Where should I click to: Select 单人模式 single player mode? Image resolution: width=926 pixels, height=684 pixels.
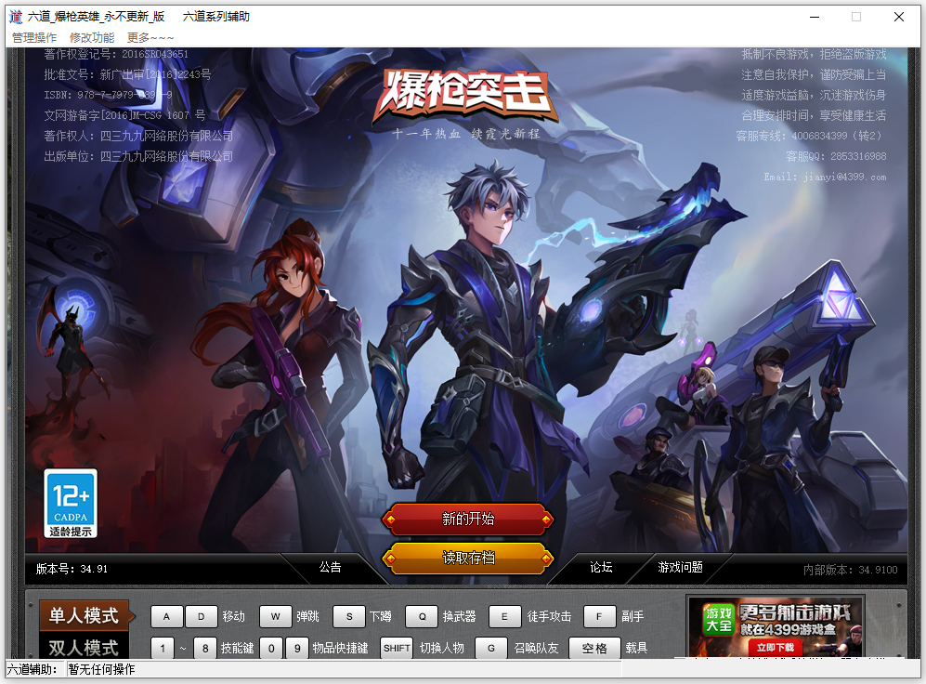click(x=84, y=615)
